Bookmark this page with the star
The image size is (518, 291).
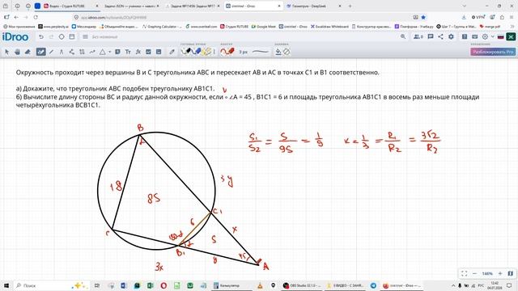(423, 17)
